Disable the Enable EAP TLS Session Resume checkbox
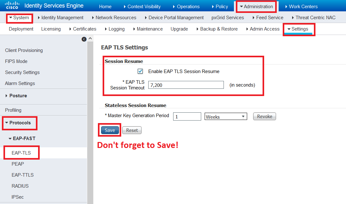This screenshot has width=346, height=204. 140,71
